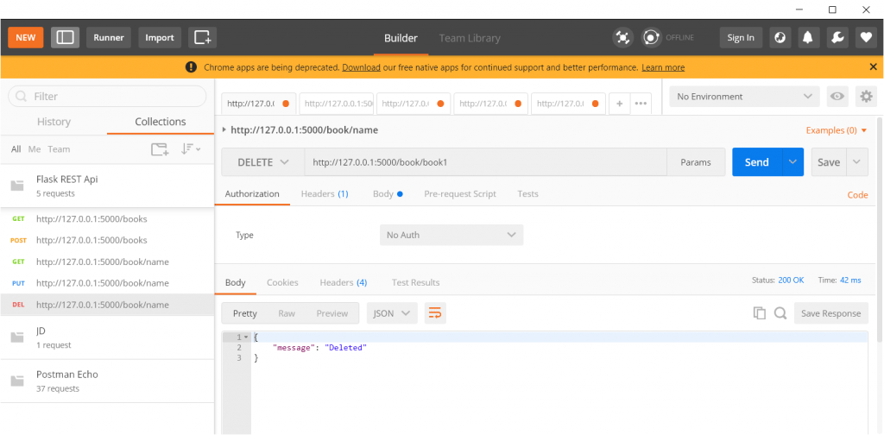The height and width of the screenshot is (435, 884).
Task: Click the Sign In button
Action: point(741,38)
